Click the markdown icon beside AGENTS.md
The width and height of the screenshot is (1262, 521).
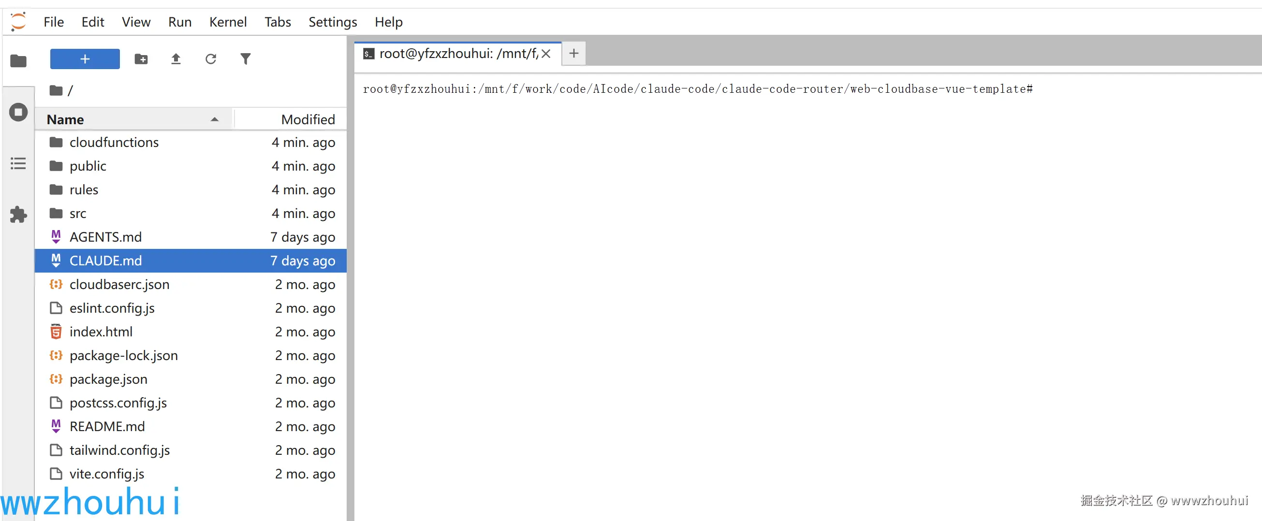point(56,237)
